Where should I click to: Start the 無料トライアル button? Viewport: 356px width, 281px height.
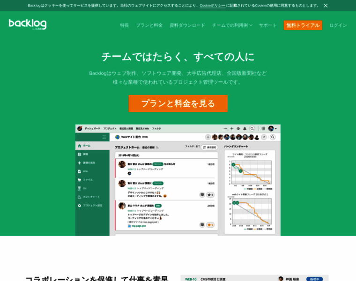tap(303, 25)
